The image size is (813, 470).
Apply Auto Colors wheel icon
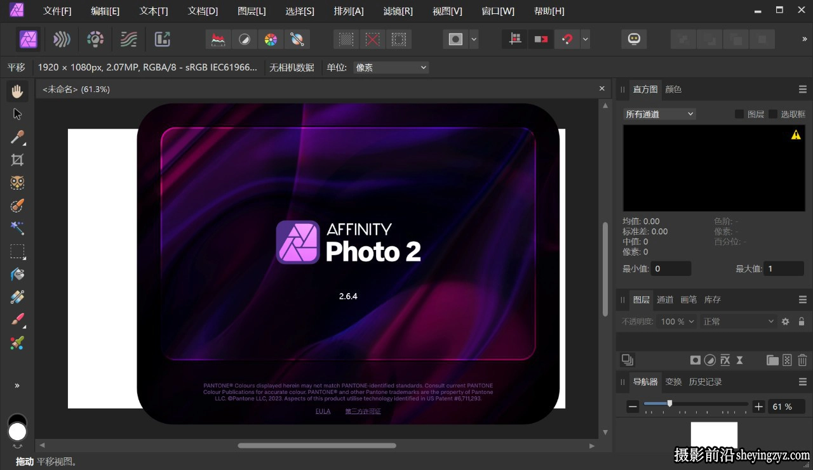point(271,39)
